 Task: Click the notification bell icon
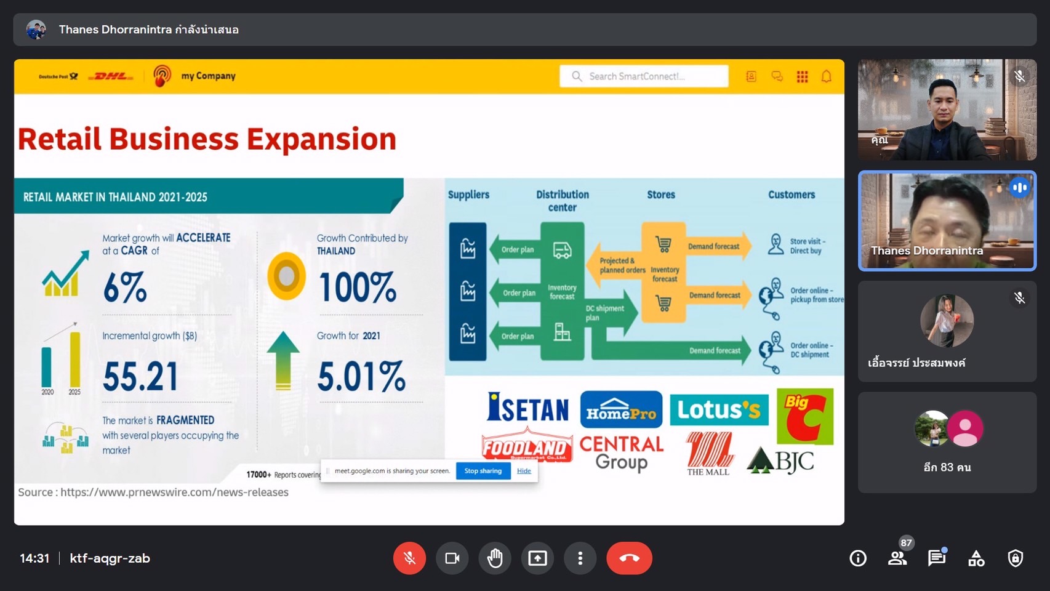[827, 76]
